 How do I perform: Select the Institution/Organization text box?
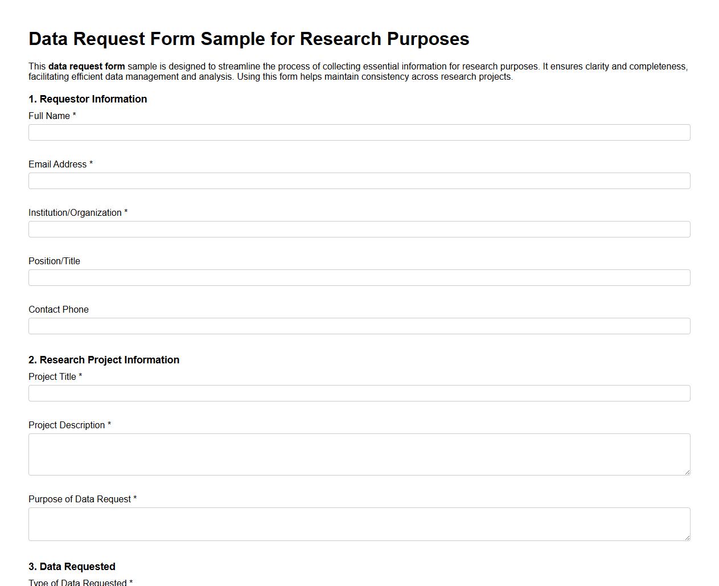pyautogui.click(x=359, y=229)
